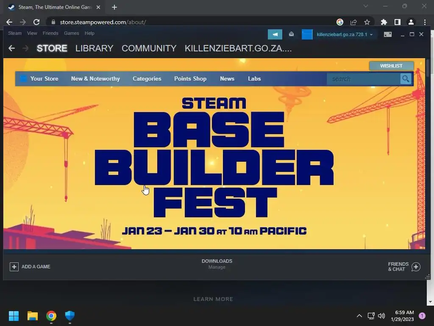The height and width of the screenshot is (326, 434).
Task: Open New & Noteworthy dropdown
Action: (95, 79)
